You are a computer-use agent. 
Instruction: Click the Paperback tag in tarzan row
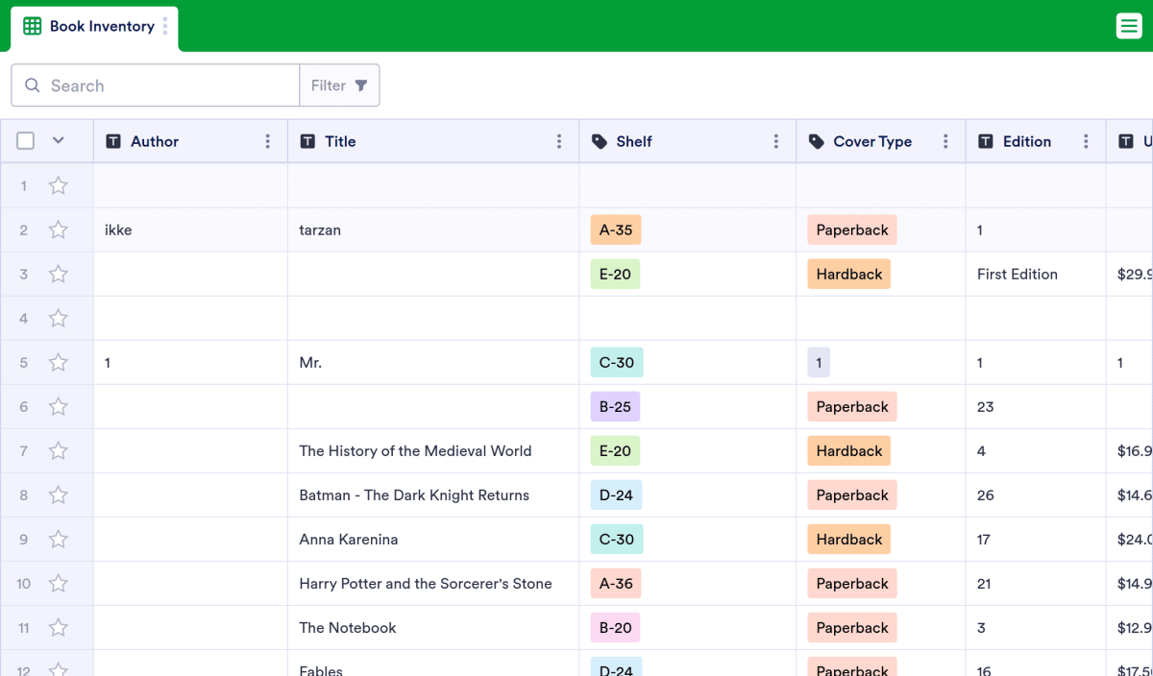[852, 229]
